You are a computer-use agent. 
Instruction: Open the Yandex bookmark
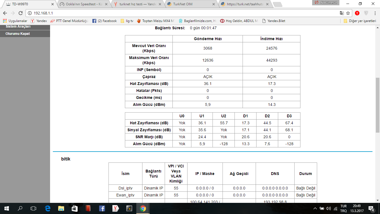pyautogui.click(x=39, y=21)
